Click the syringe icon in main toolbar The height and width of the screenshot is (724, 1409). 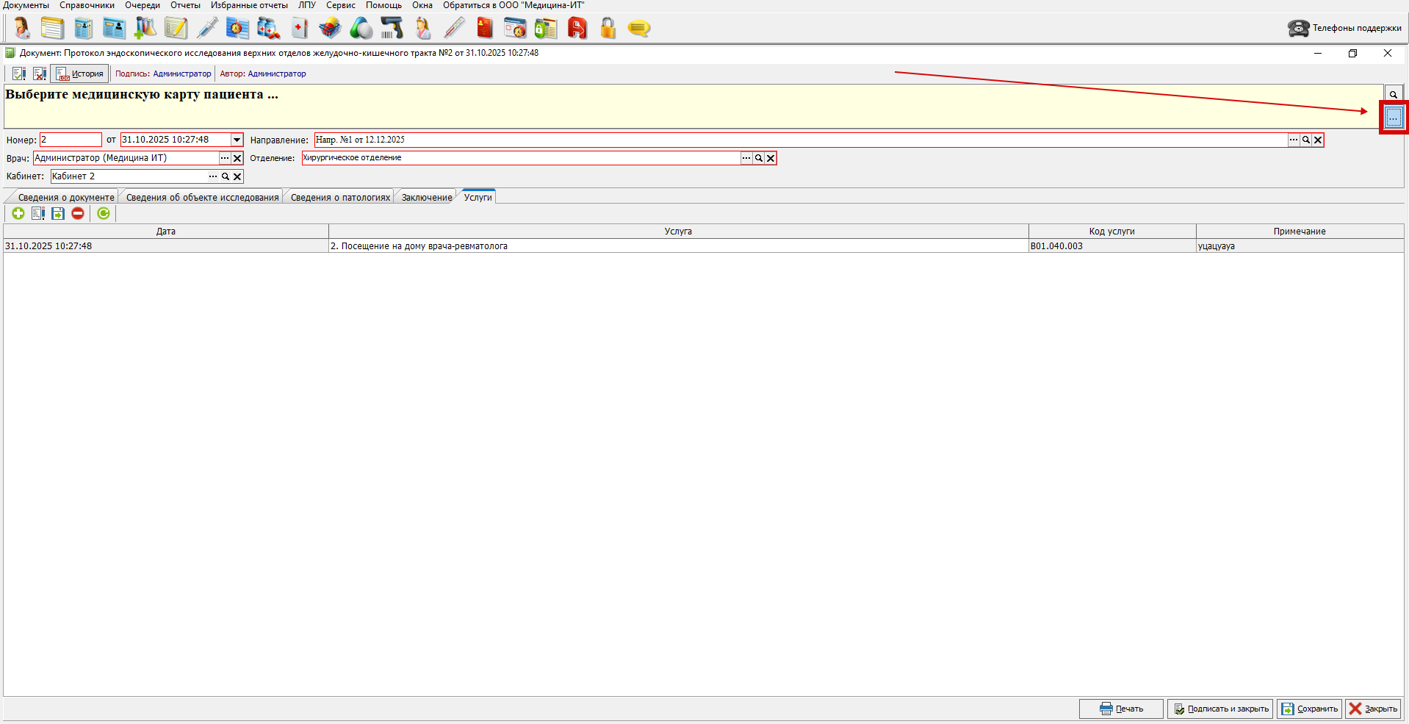pos(207,29)
